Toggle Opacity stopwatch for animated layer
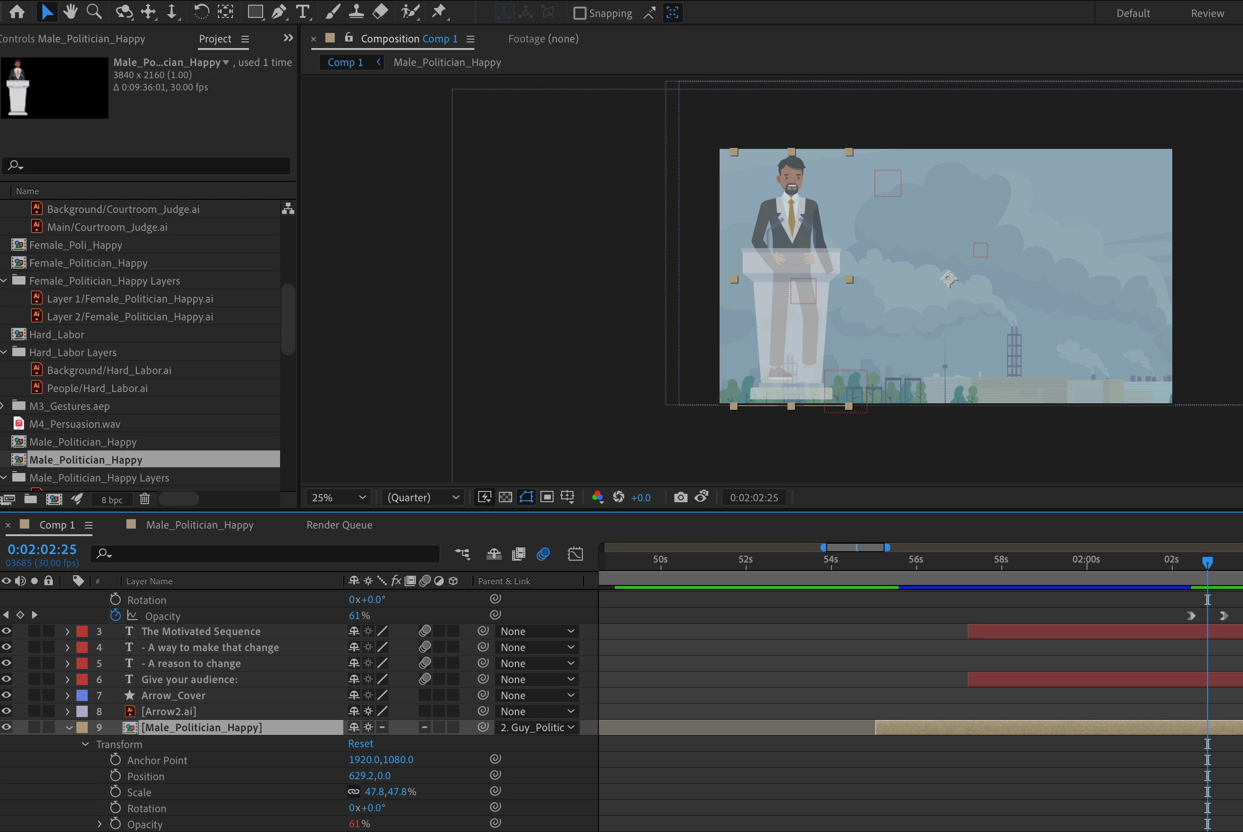Image resolution: width=1243 pixels, height=832 pixels. pyautogui.click(x=115, y=615)
